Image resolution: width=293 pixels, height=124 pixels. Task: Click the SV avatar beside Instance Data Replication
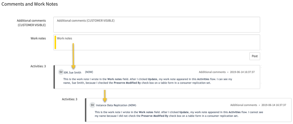(x=92, y=105)
